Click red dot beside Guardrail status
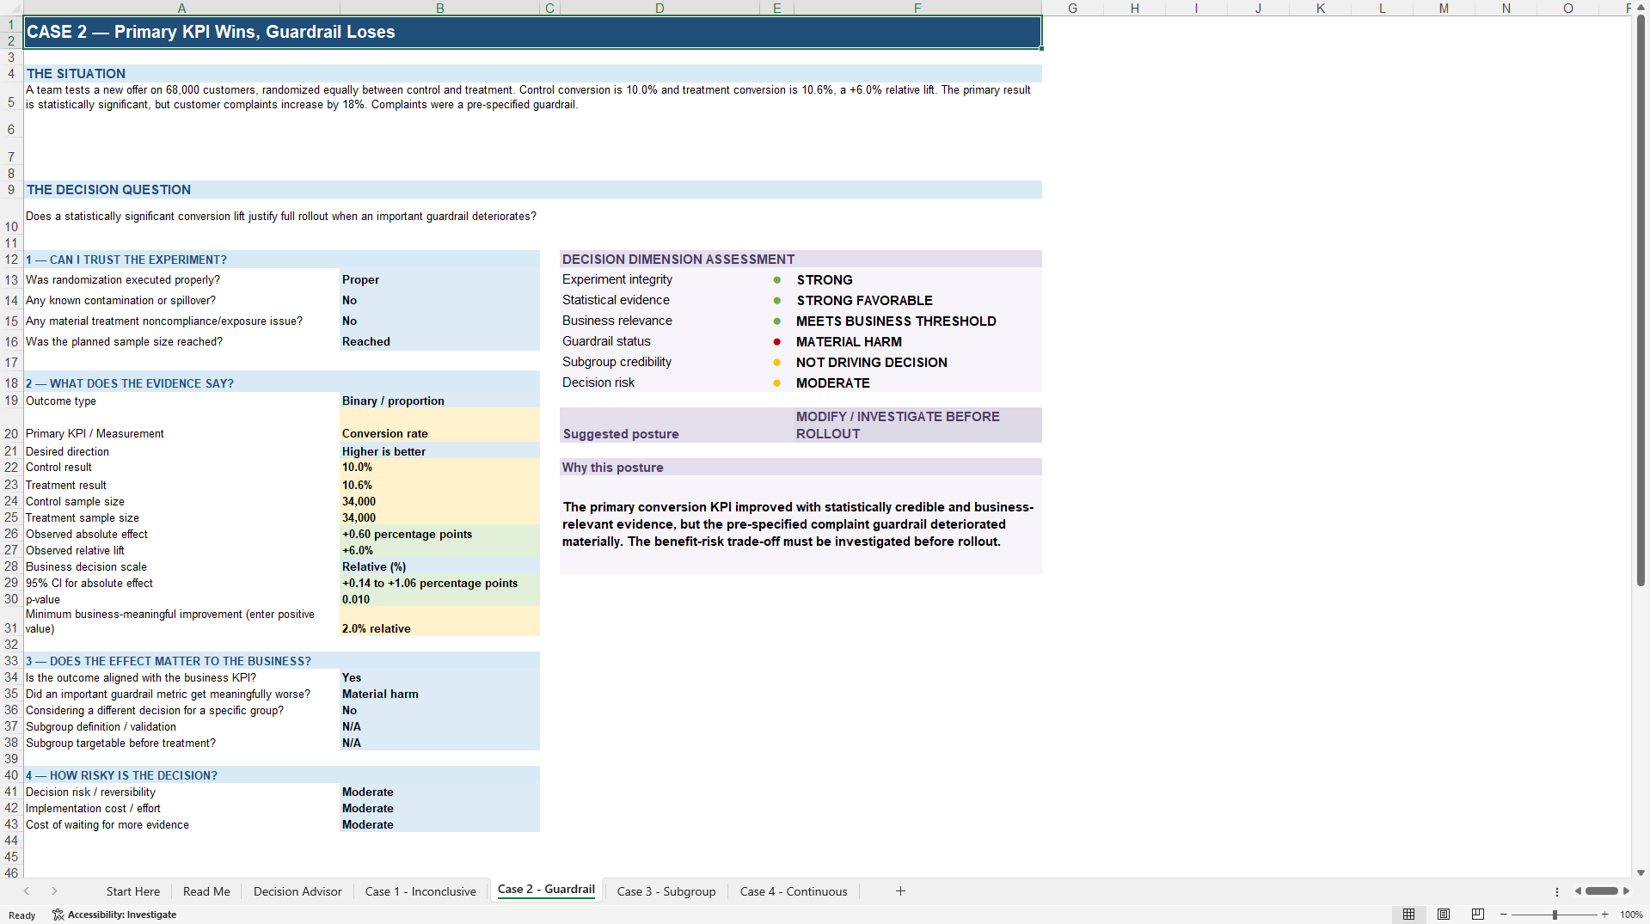 (776, 342)
